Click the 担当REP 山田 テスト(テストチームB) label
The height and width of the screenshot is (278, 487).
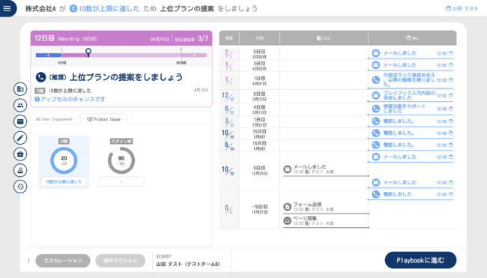[187, 260]
